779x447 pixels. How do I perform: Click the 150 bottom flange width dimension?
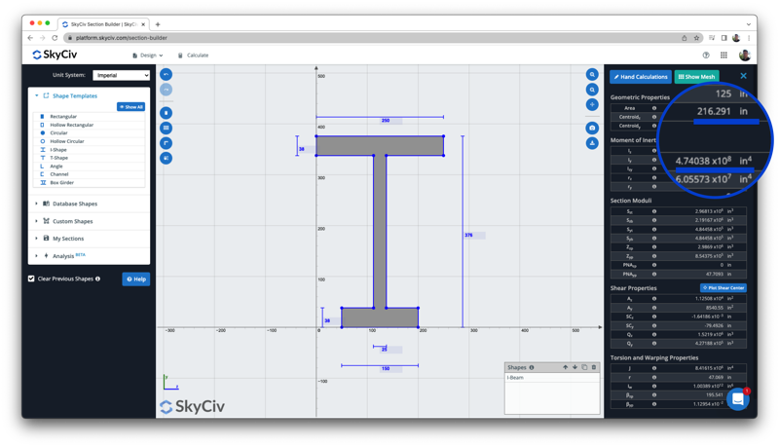386,368
